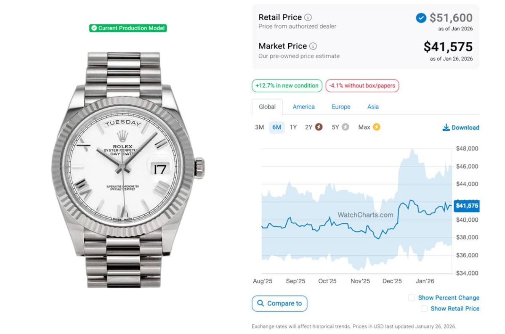Enable the Show Retail Price checkbox
The image size is (505, 334).
point(424,309)
